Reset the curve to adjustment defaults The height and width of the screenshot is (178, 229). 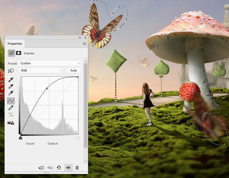coord(59,168)
